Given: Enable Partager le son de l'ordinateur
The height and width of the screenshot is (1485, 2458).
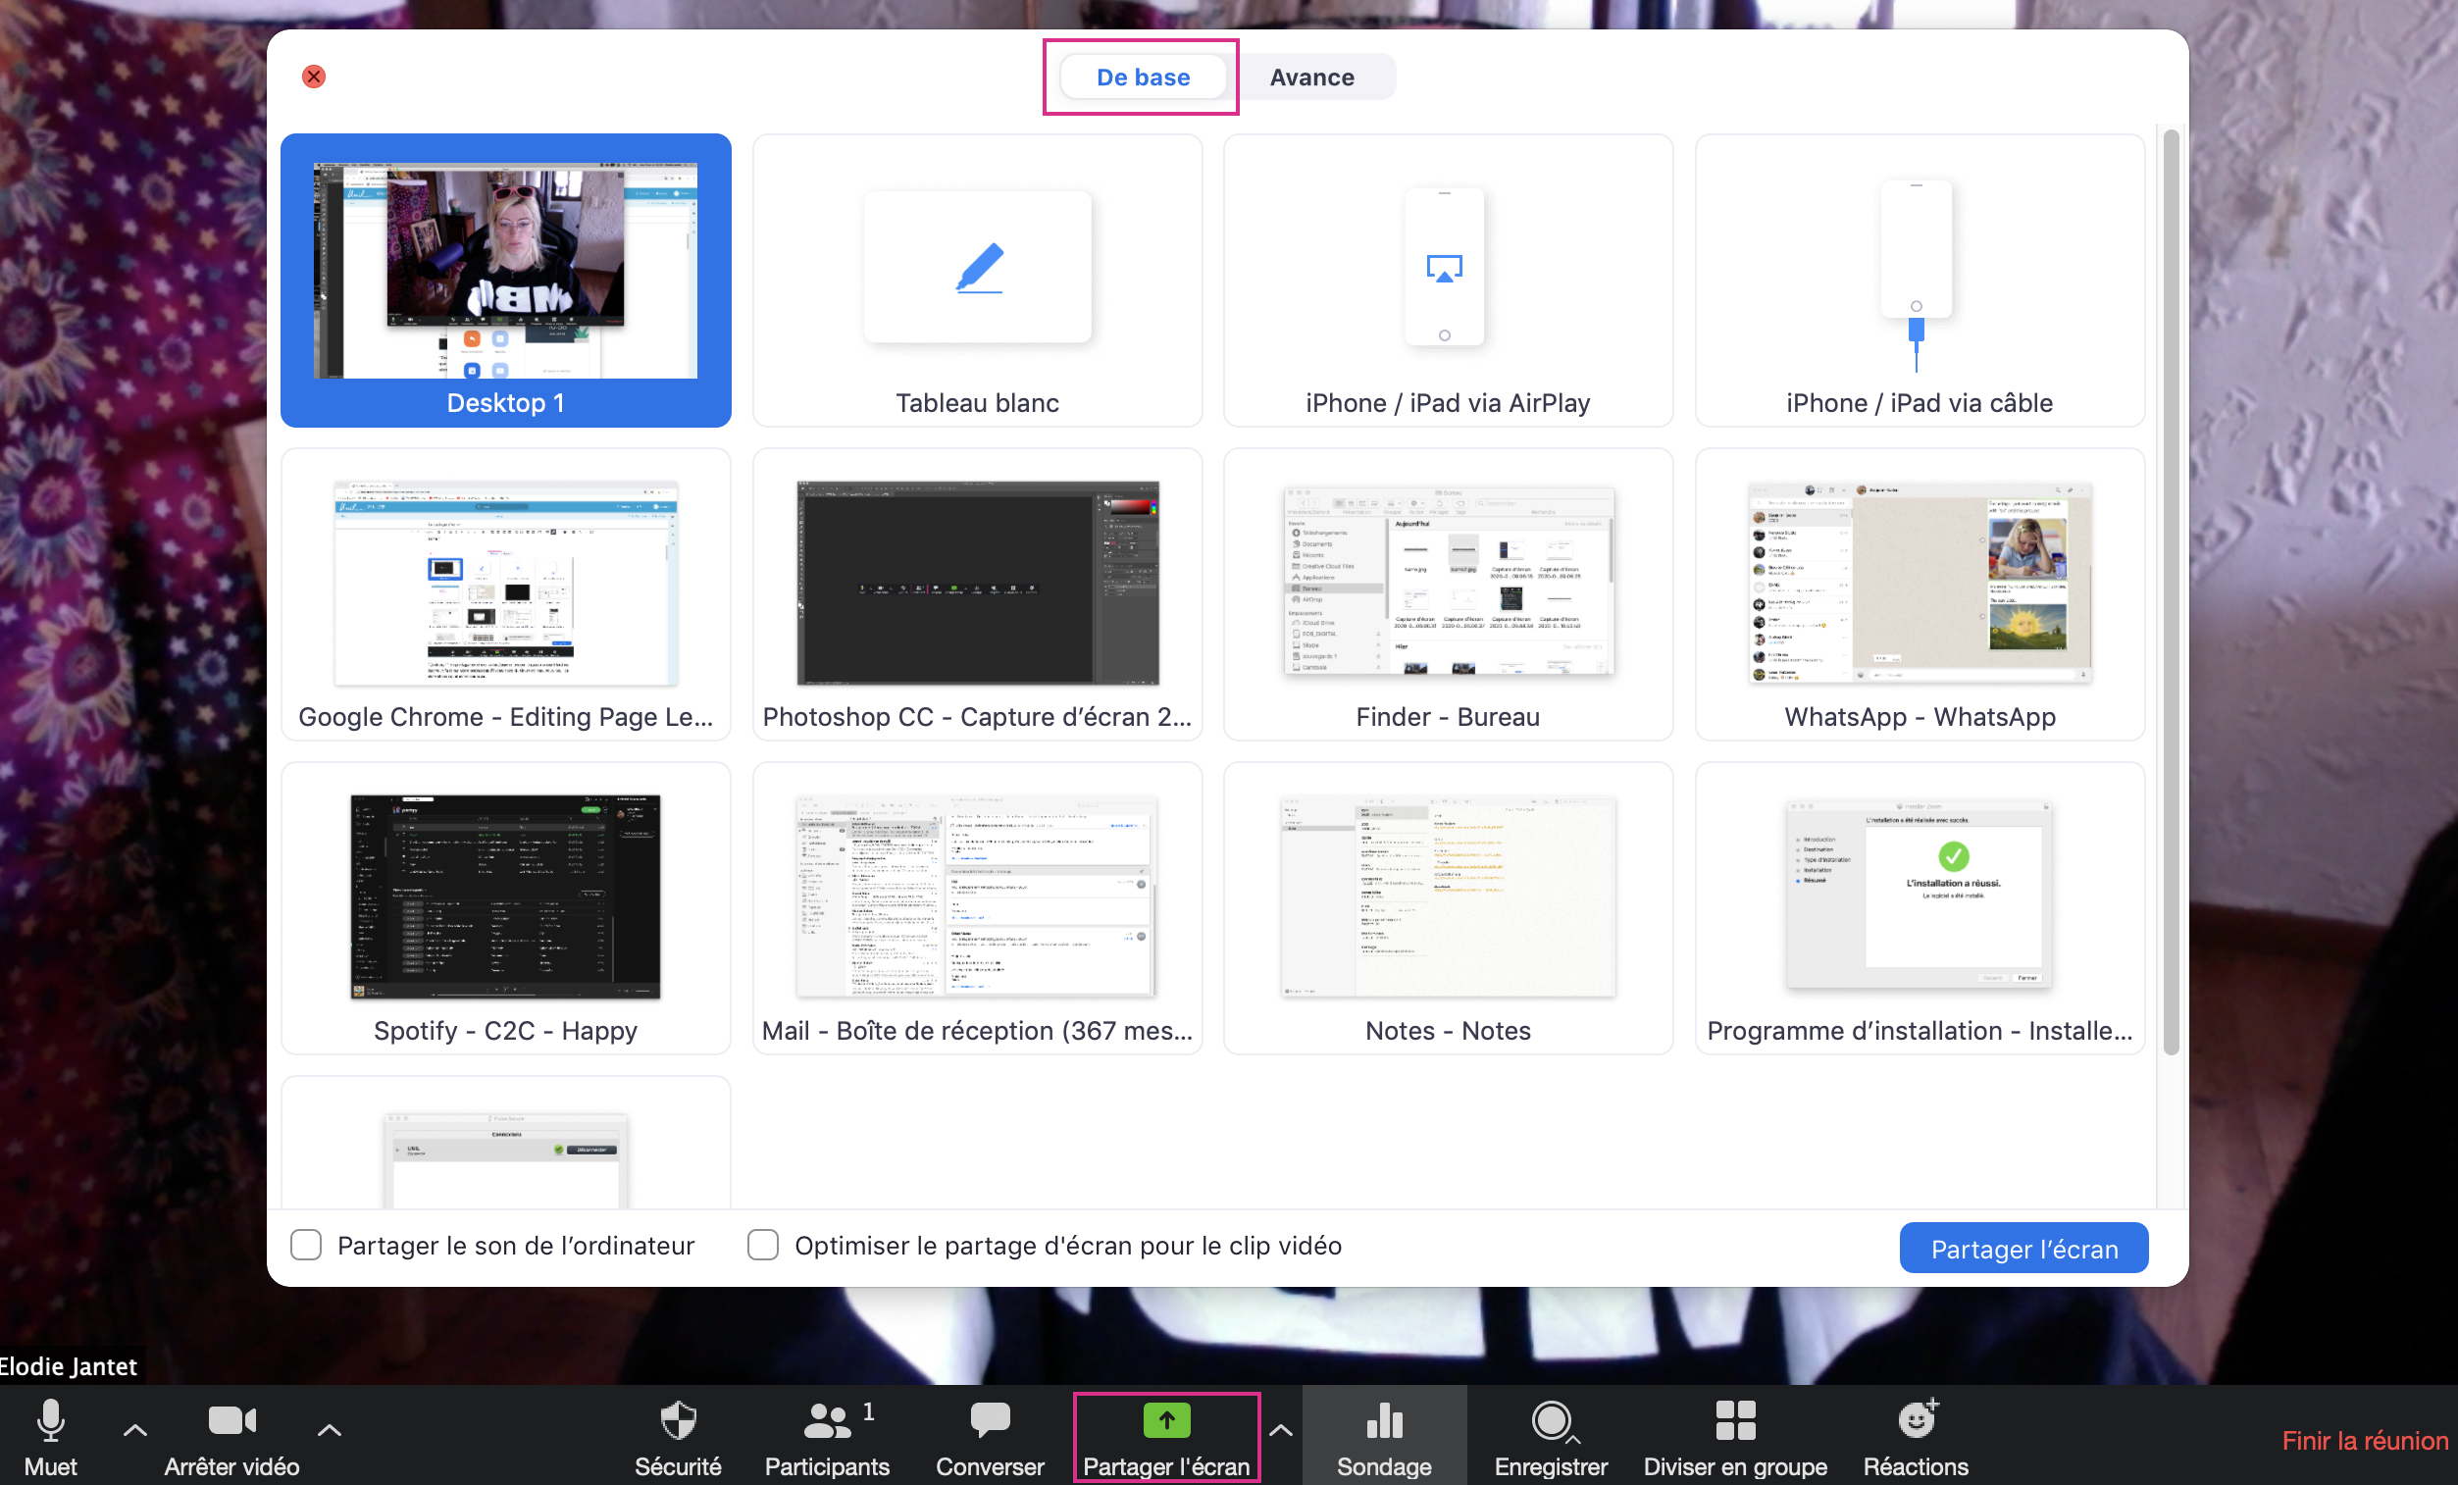Looking at the screenshot, I should (x=306, y=1245).
